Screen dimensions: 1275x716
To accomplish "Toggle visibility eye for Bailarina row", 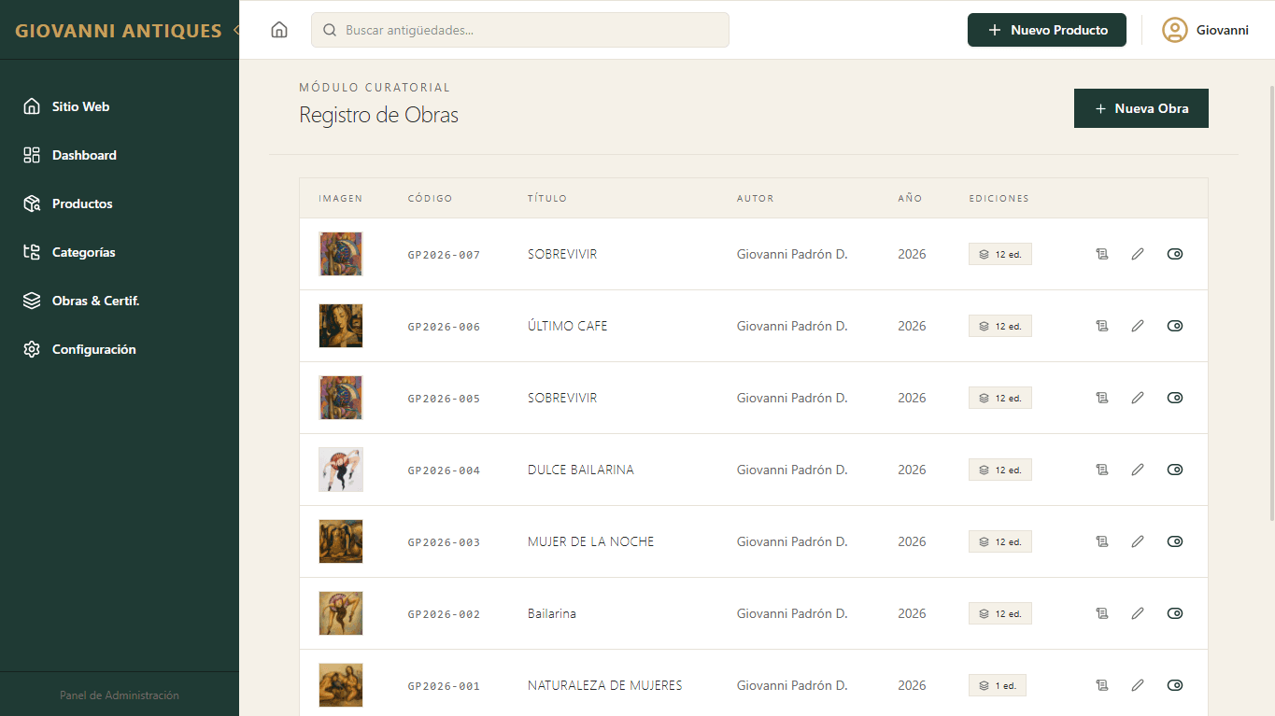I will pos(1175,613).
